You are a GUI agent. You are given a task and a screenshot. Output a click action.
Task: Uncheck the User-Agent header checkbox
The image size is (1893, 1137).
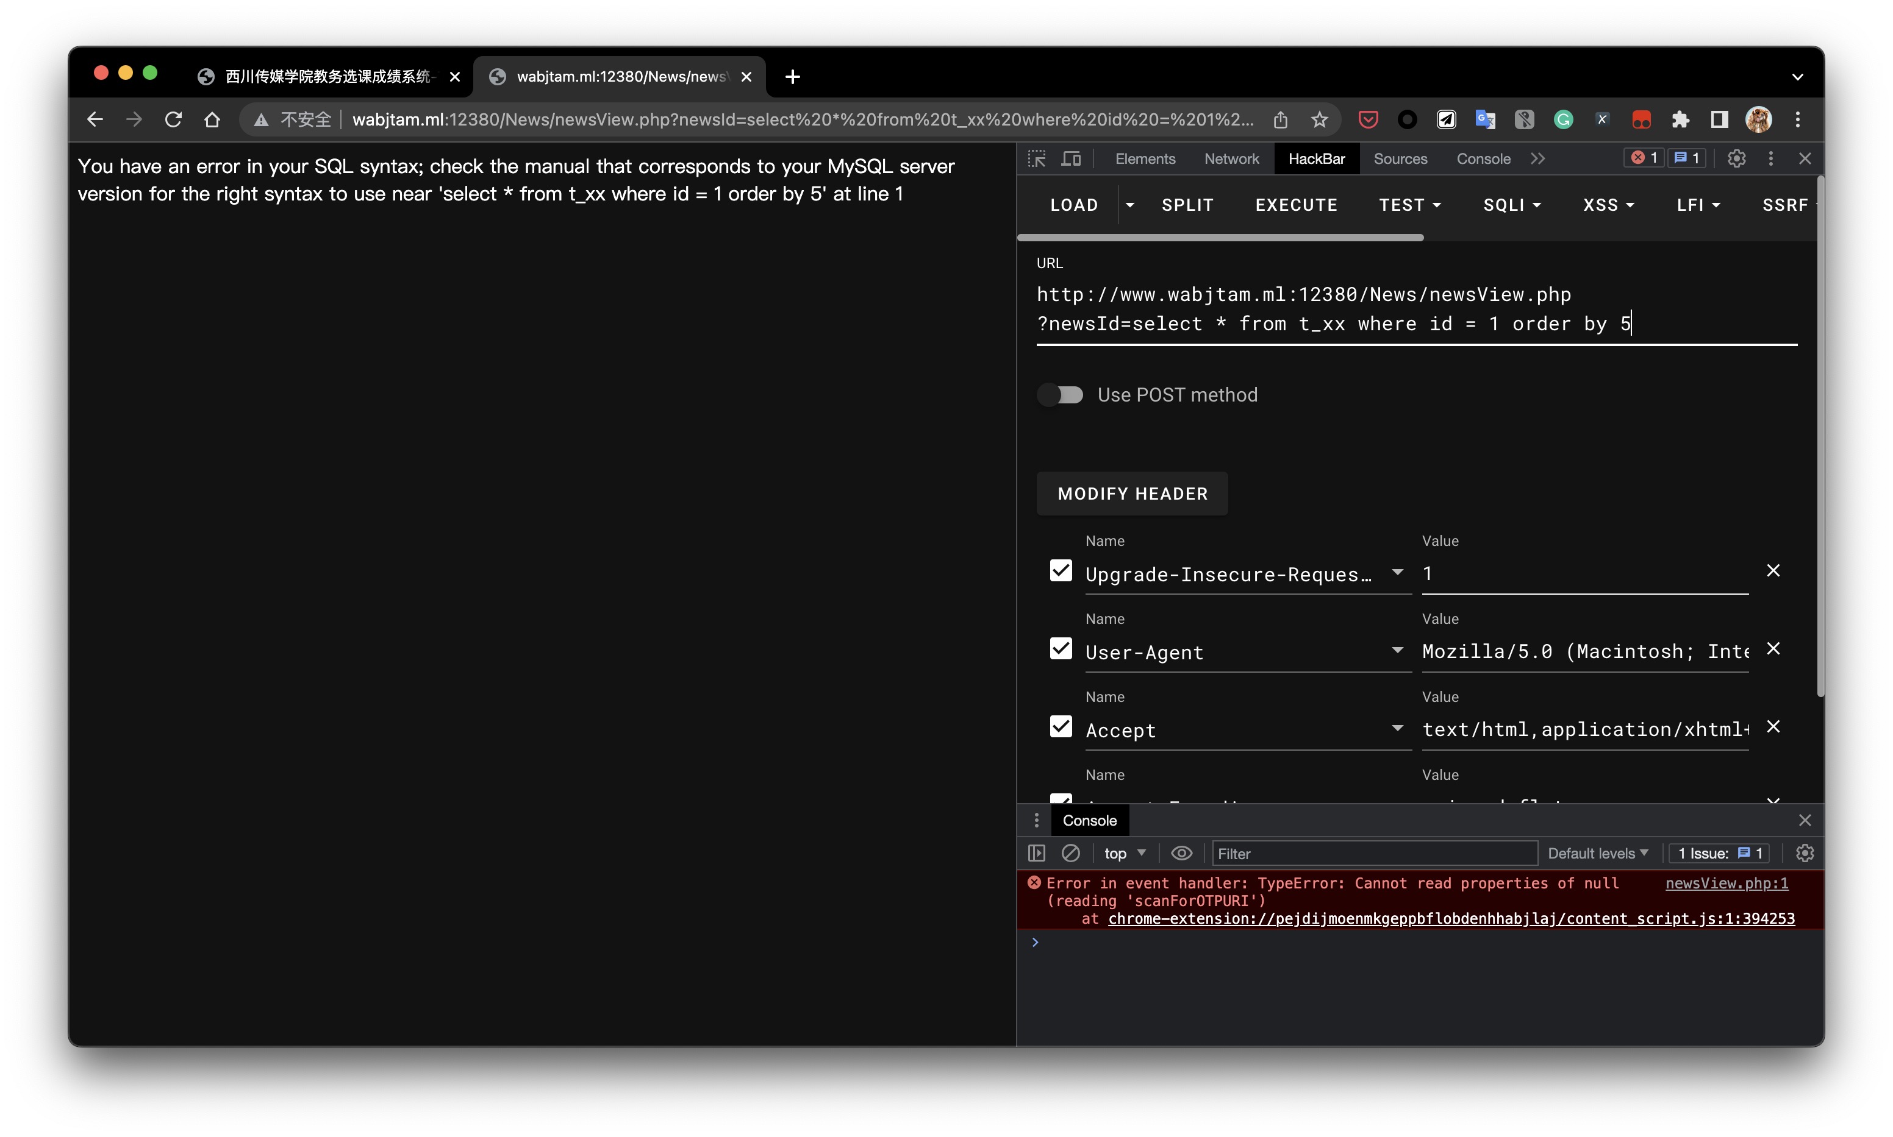click(x=1061, y=649)
